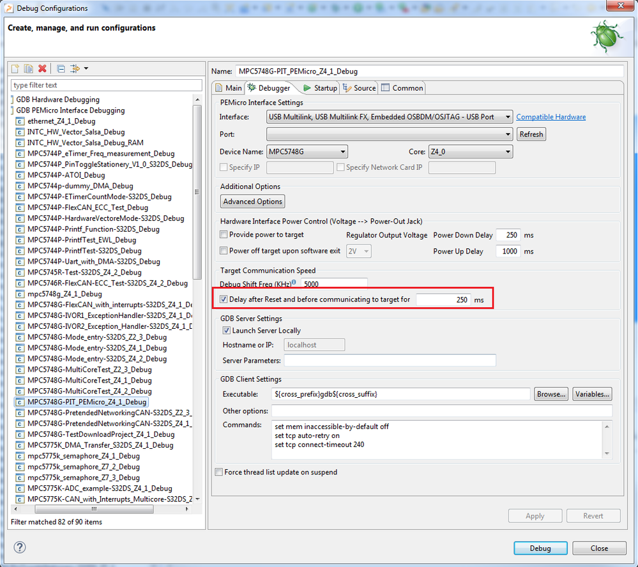Click the icon of MPC5744P-FlexCAN_ECC_Test_Debug
The image size is (638, 567).
(x=20, y=208)
